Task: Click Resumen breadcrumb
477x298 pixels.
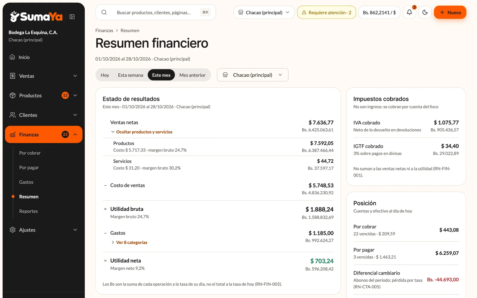Action: 130,30
